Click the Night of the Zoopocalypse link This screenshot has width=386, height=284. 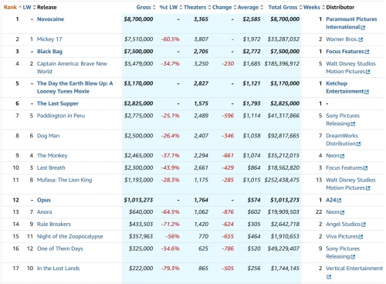[69, 236]
